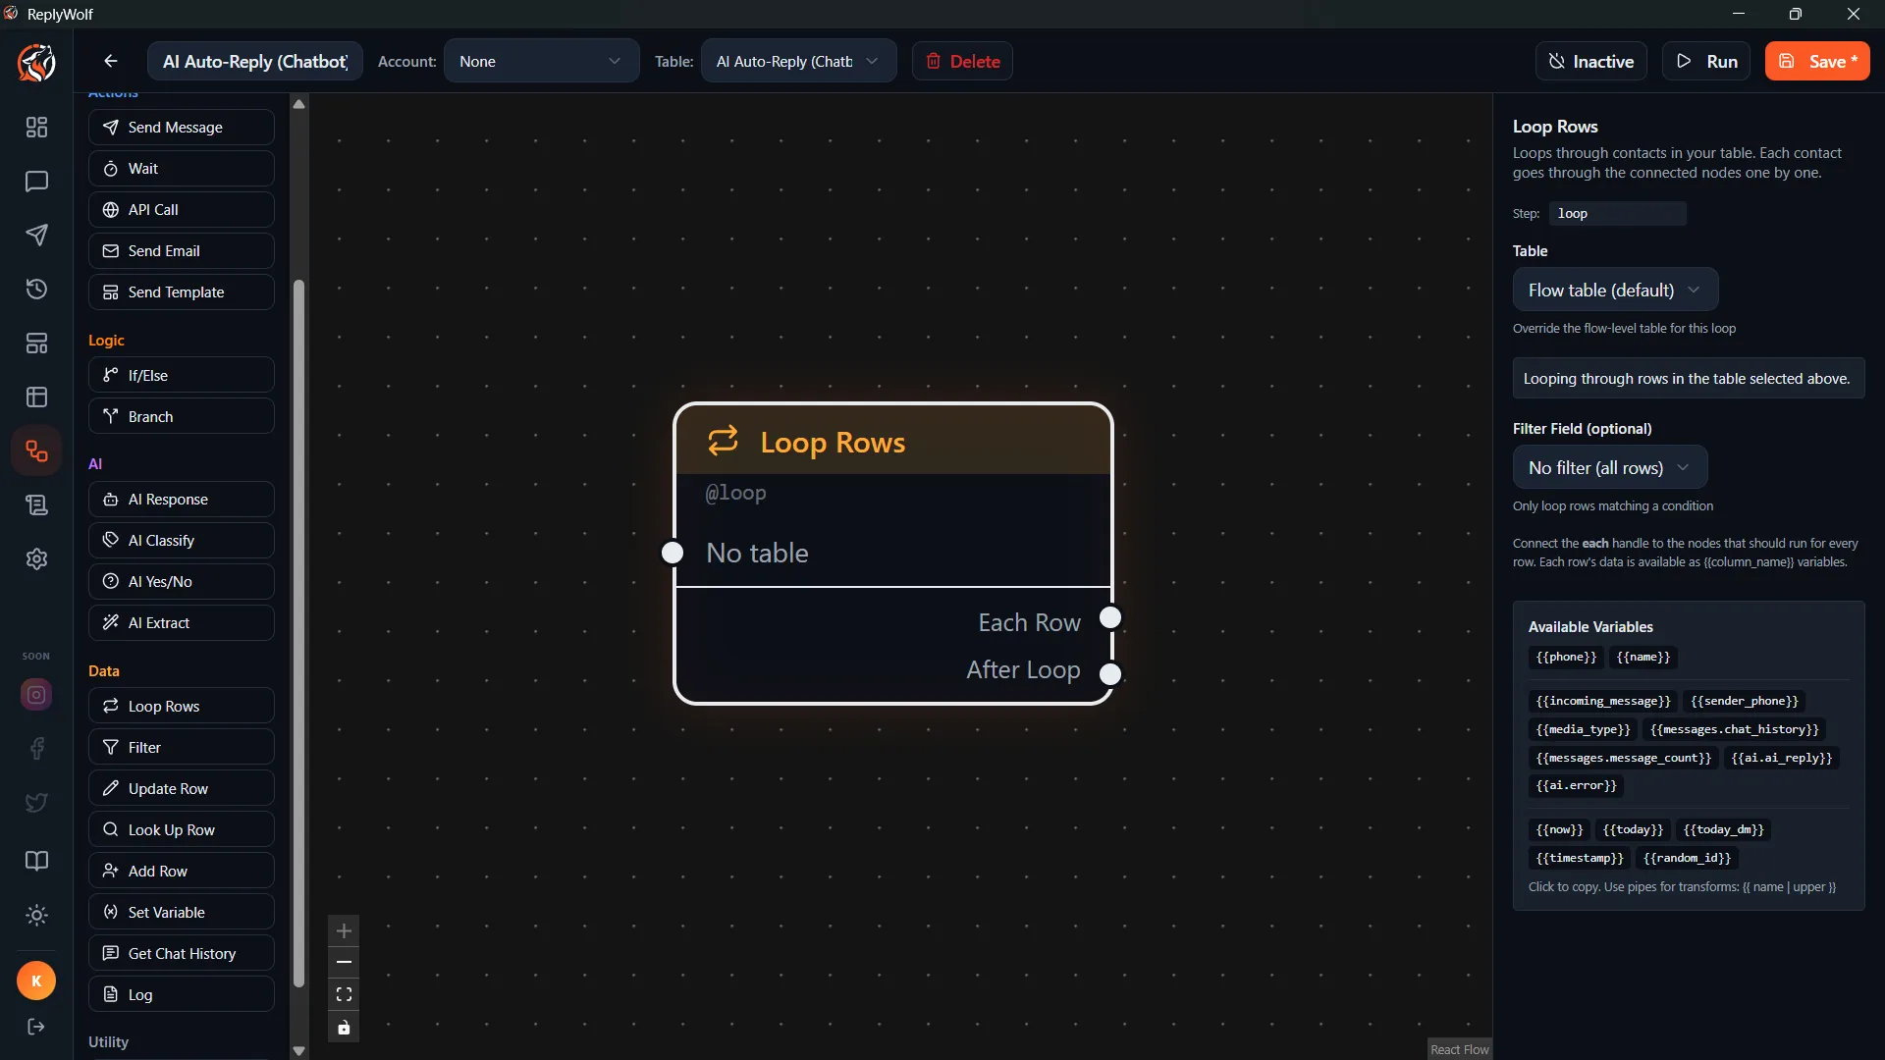Screen dimensions: 1885x1060
Task: Open the tables icon in sidebar
Action: (36, 397)
